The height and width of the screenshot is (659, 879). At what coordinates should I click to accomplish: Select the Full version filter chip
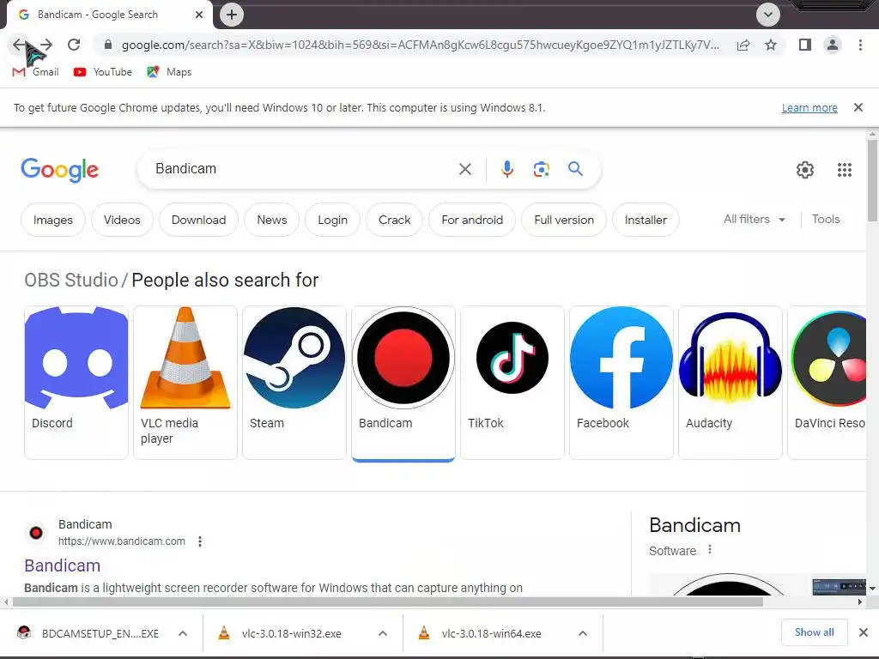coord(564,221)
